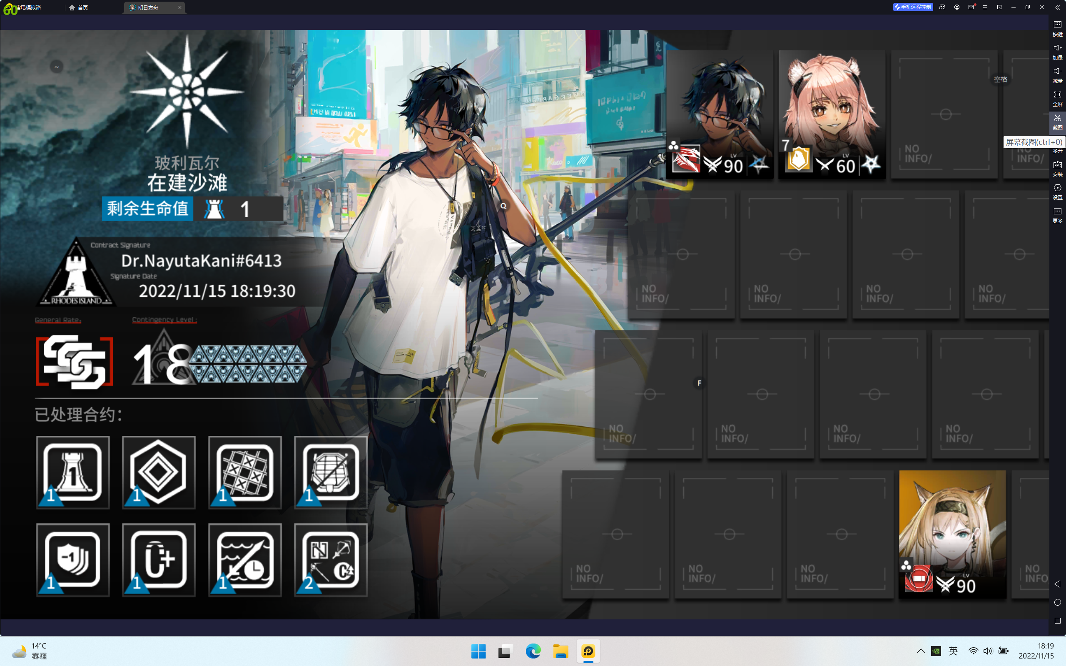Select the U-plus contract icon
The width and height of the screenshot is (1066, 666).
click(159, 560)
